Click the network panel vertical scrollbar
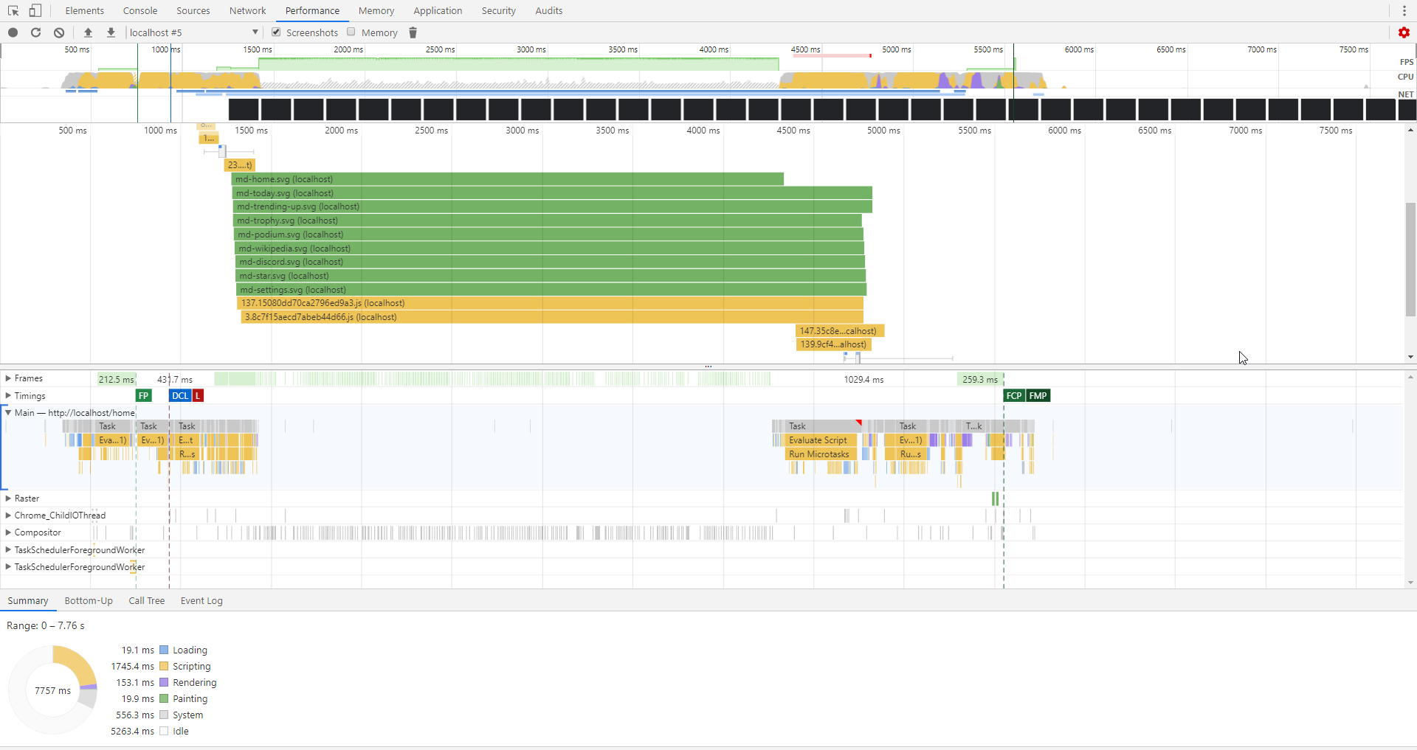 (1410, 258)
